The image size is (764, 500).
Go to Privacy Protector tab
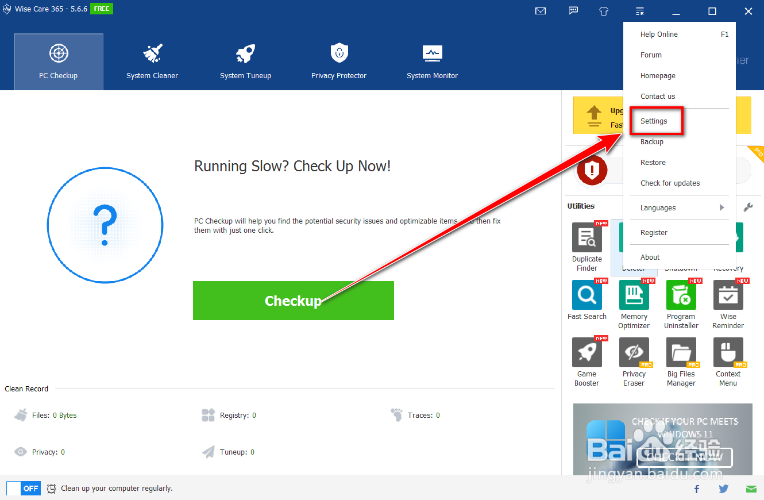pos(339,61)
